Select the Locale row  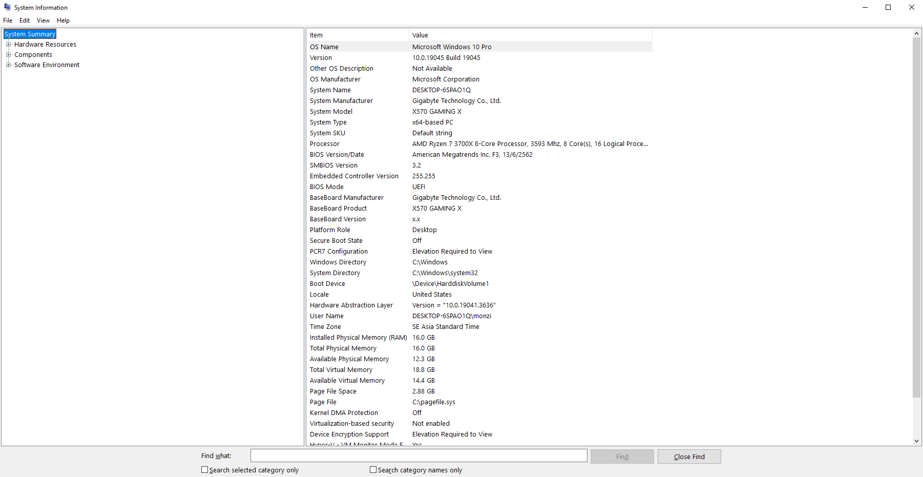pyautogui.click(x=479, y=295)
